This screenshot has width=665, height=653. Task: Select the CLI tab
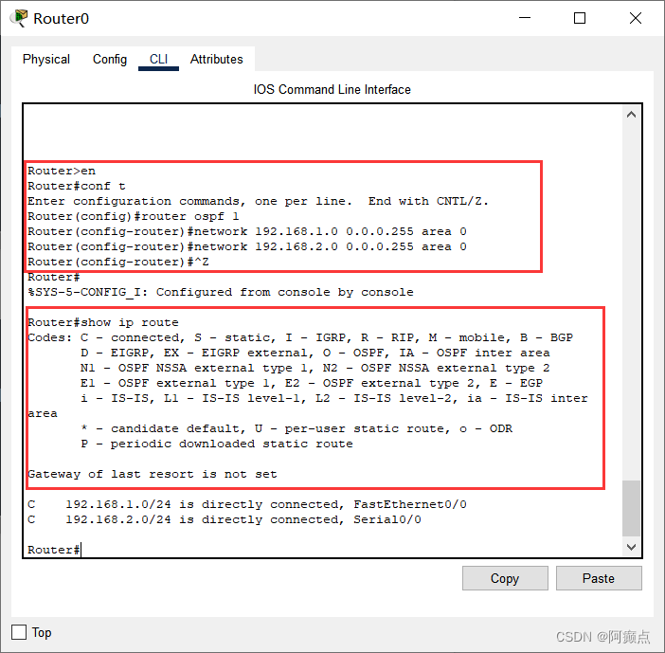[158, 59]
